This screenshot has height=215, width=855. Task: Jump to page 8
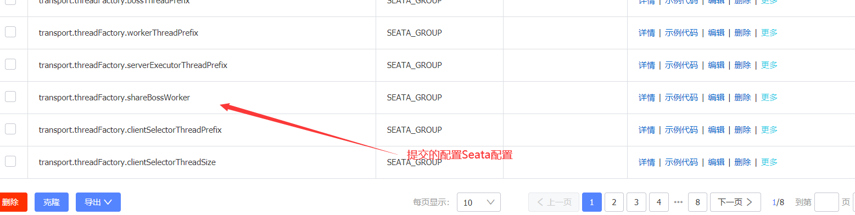pos(697,202)
